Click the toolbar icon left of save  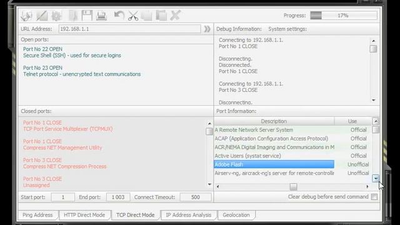(x=73, y=16)
